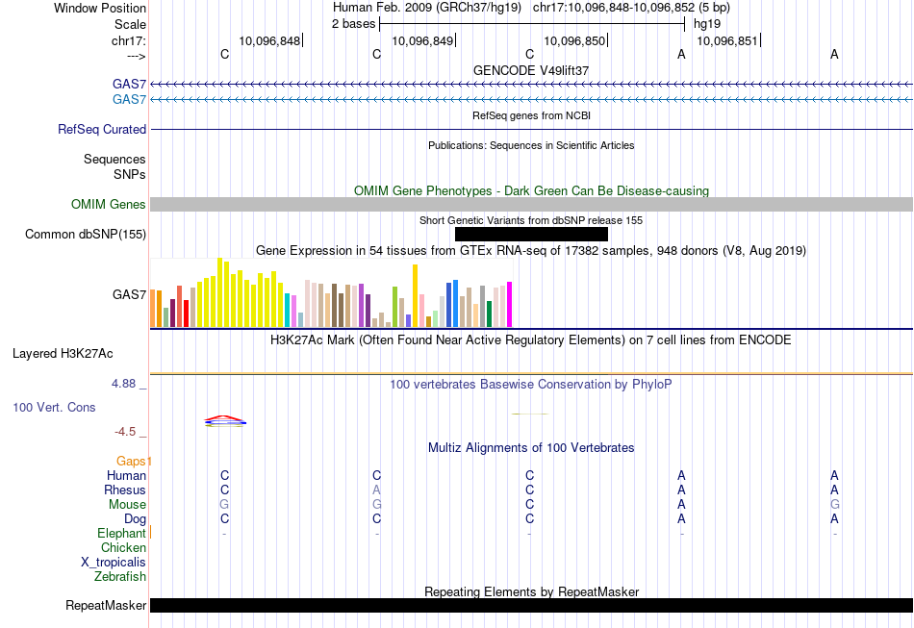The width and height of the screenshot is (914, 628).
Task: Click the 4.88 PhyloP maximum value
Action: [x=123, y=384]
